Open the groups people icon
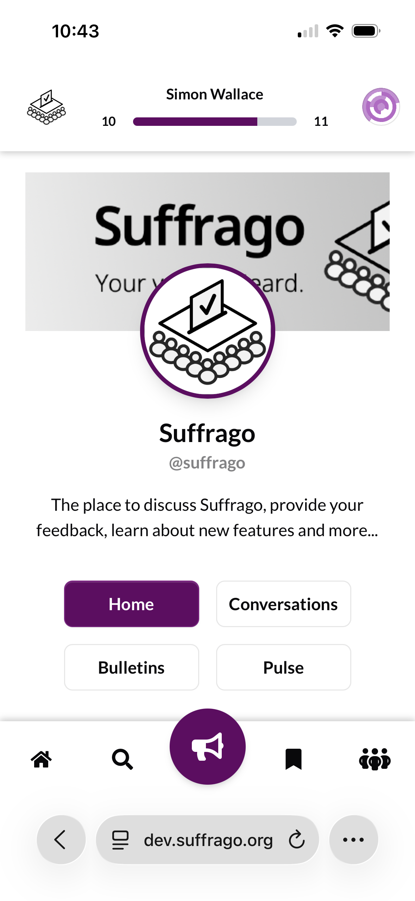This screenshot has height=901, width=415. 375,759
